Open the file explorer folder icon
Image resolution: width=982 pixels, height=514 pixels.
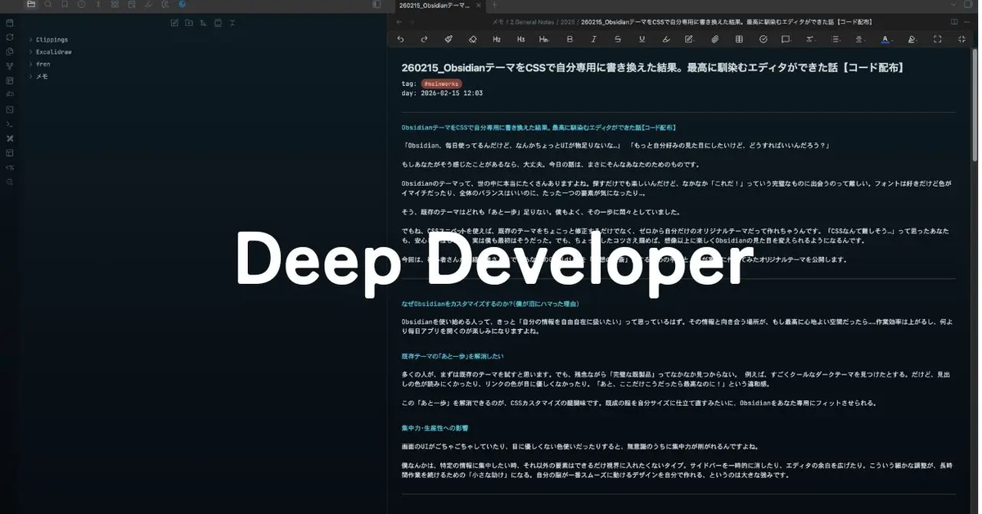tap(31, 4)
